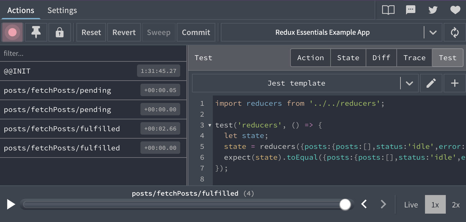Collapse the test function on line 3
The width and height of the screenshot is (466, 222).
tap(209, 125)
